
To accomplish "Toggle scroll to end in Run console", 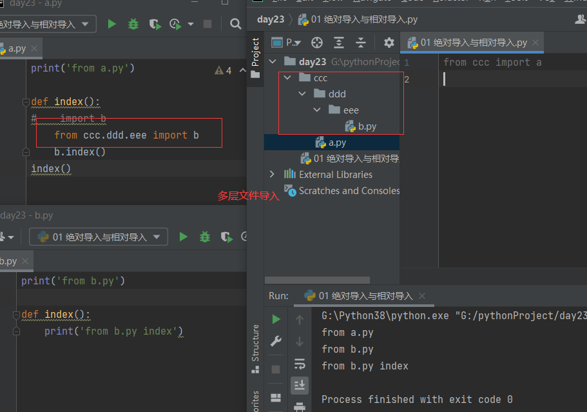I will click(300, 385).
